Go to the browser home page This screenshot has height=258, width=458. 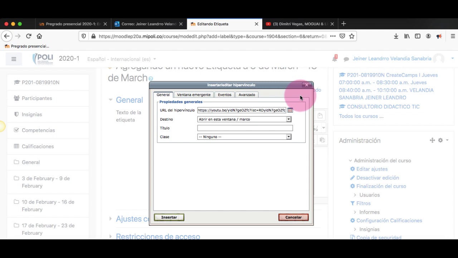39,36
